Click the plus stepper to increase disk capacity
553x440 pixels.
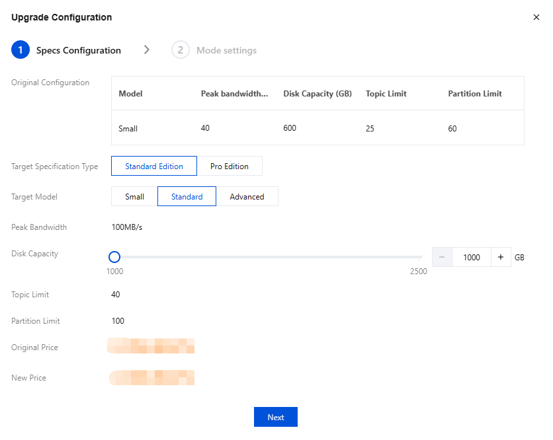501,257
